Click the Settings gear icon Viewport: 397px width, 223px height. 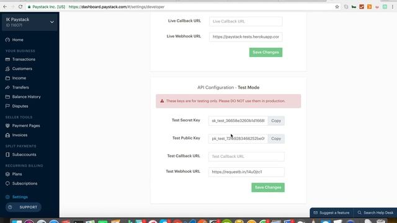[7, 197]
